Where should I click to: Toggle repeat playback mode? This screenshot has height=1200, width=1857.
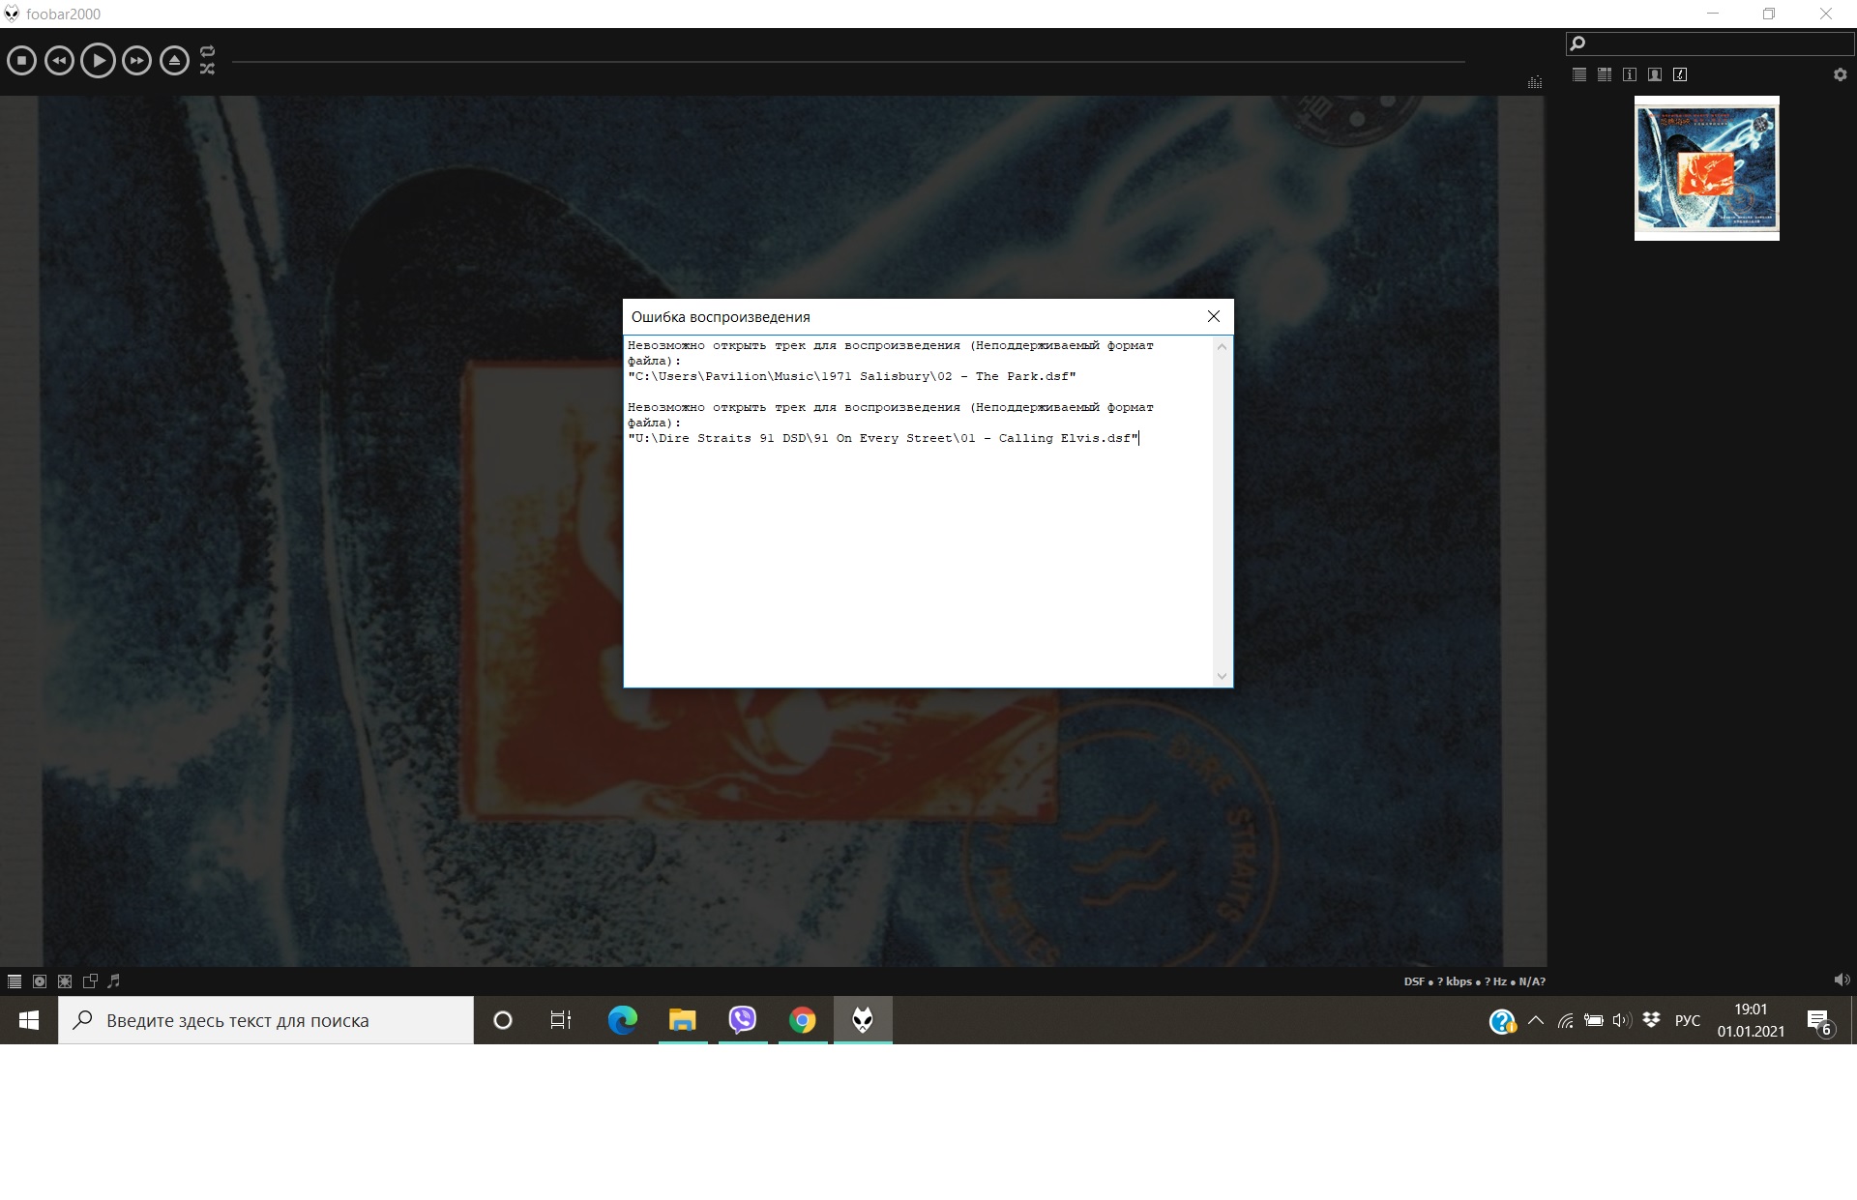coord(207,51)
